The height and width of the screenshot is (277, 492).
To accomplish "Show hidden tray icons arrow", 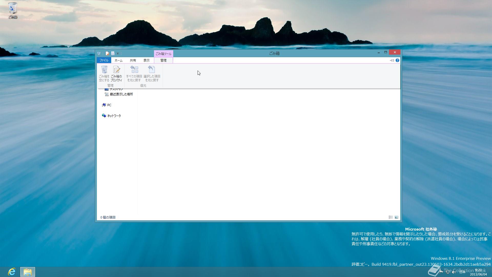I will [435, 272].
